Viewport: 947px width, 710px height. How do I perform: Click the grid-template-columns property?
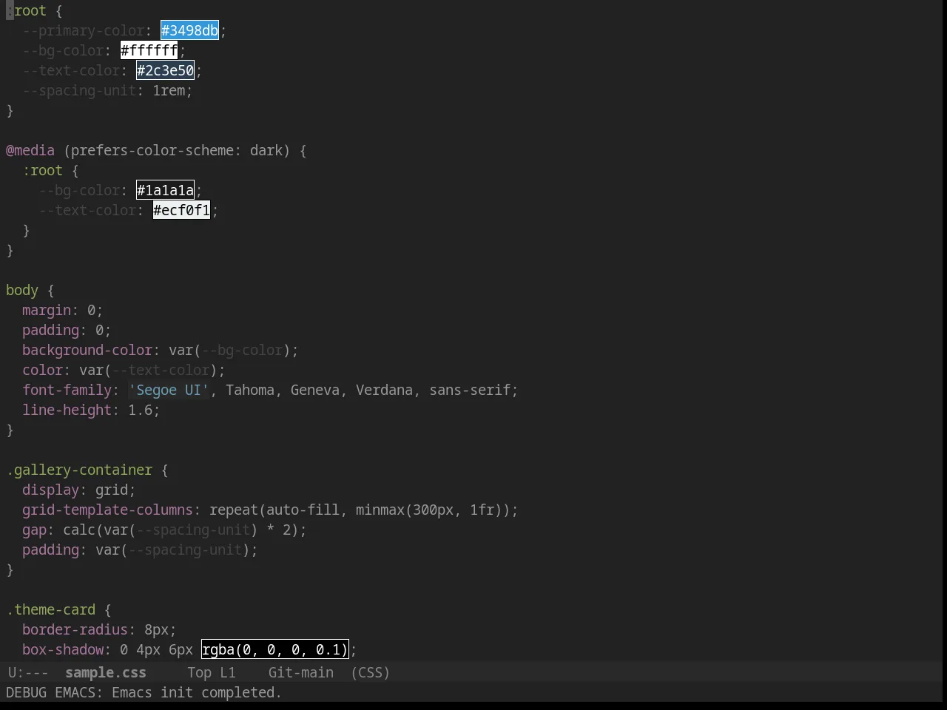[x=107, y=510]
